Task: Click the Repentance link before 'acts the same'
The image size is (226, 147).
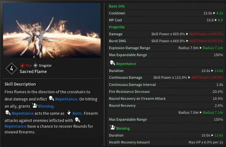Action: [22, 113]
